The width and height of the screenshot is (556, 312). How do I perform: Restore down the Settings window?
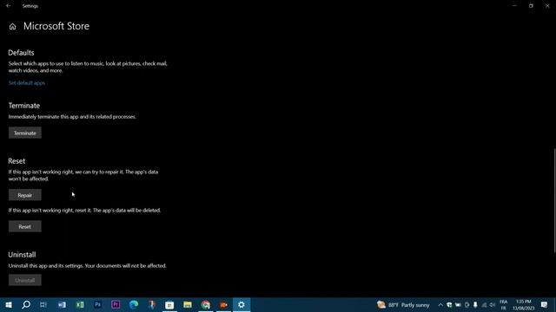pyautogui.click(x=531, y=6)
